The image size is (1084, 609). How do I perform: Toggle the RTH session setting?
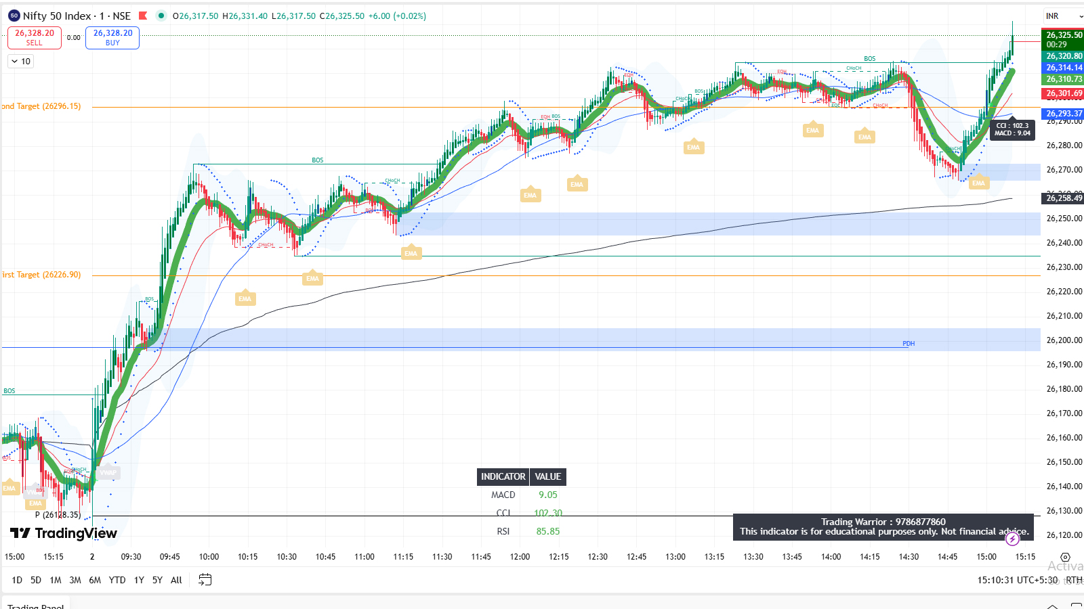[1073, 580]
